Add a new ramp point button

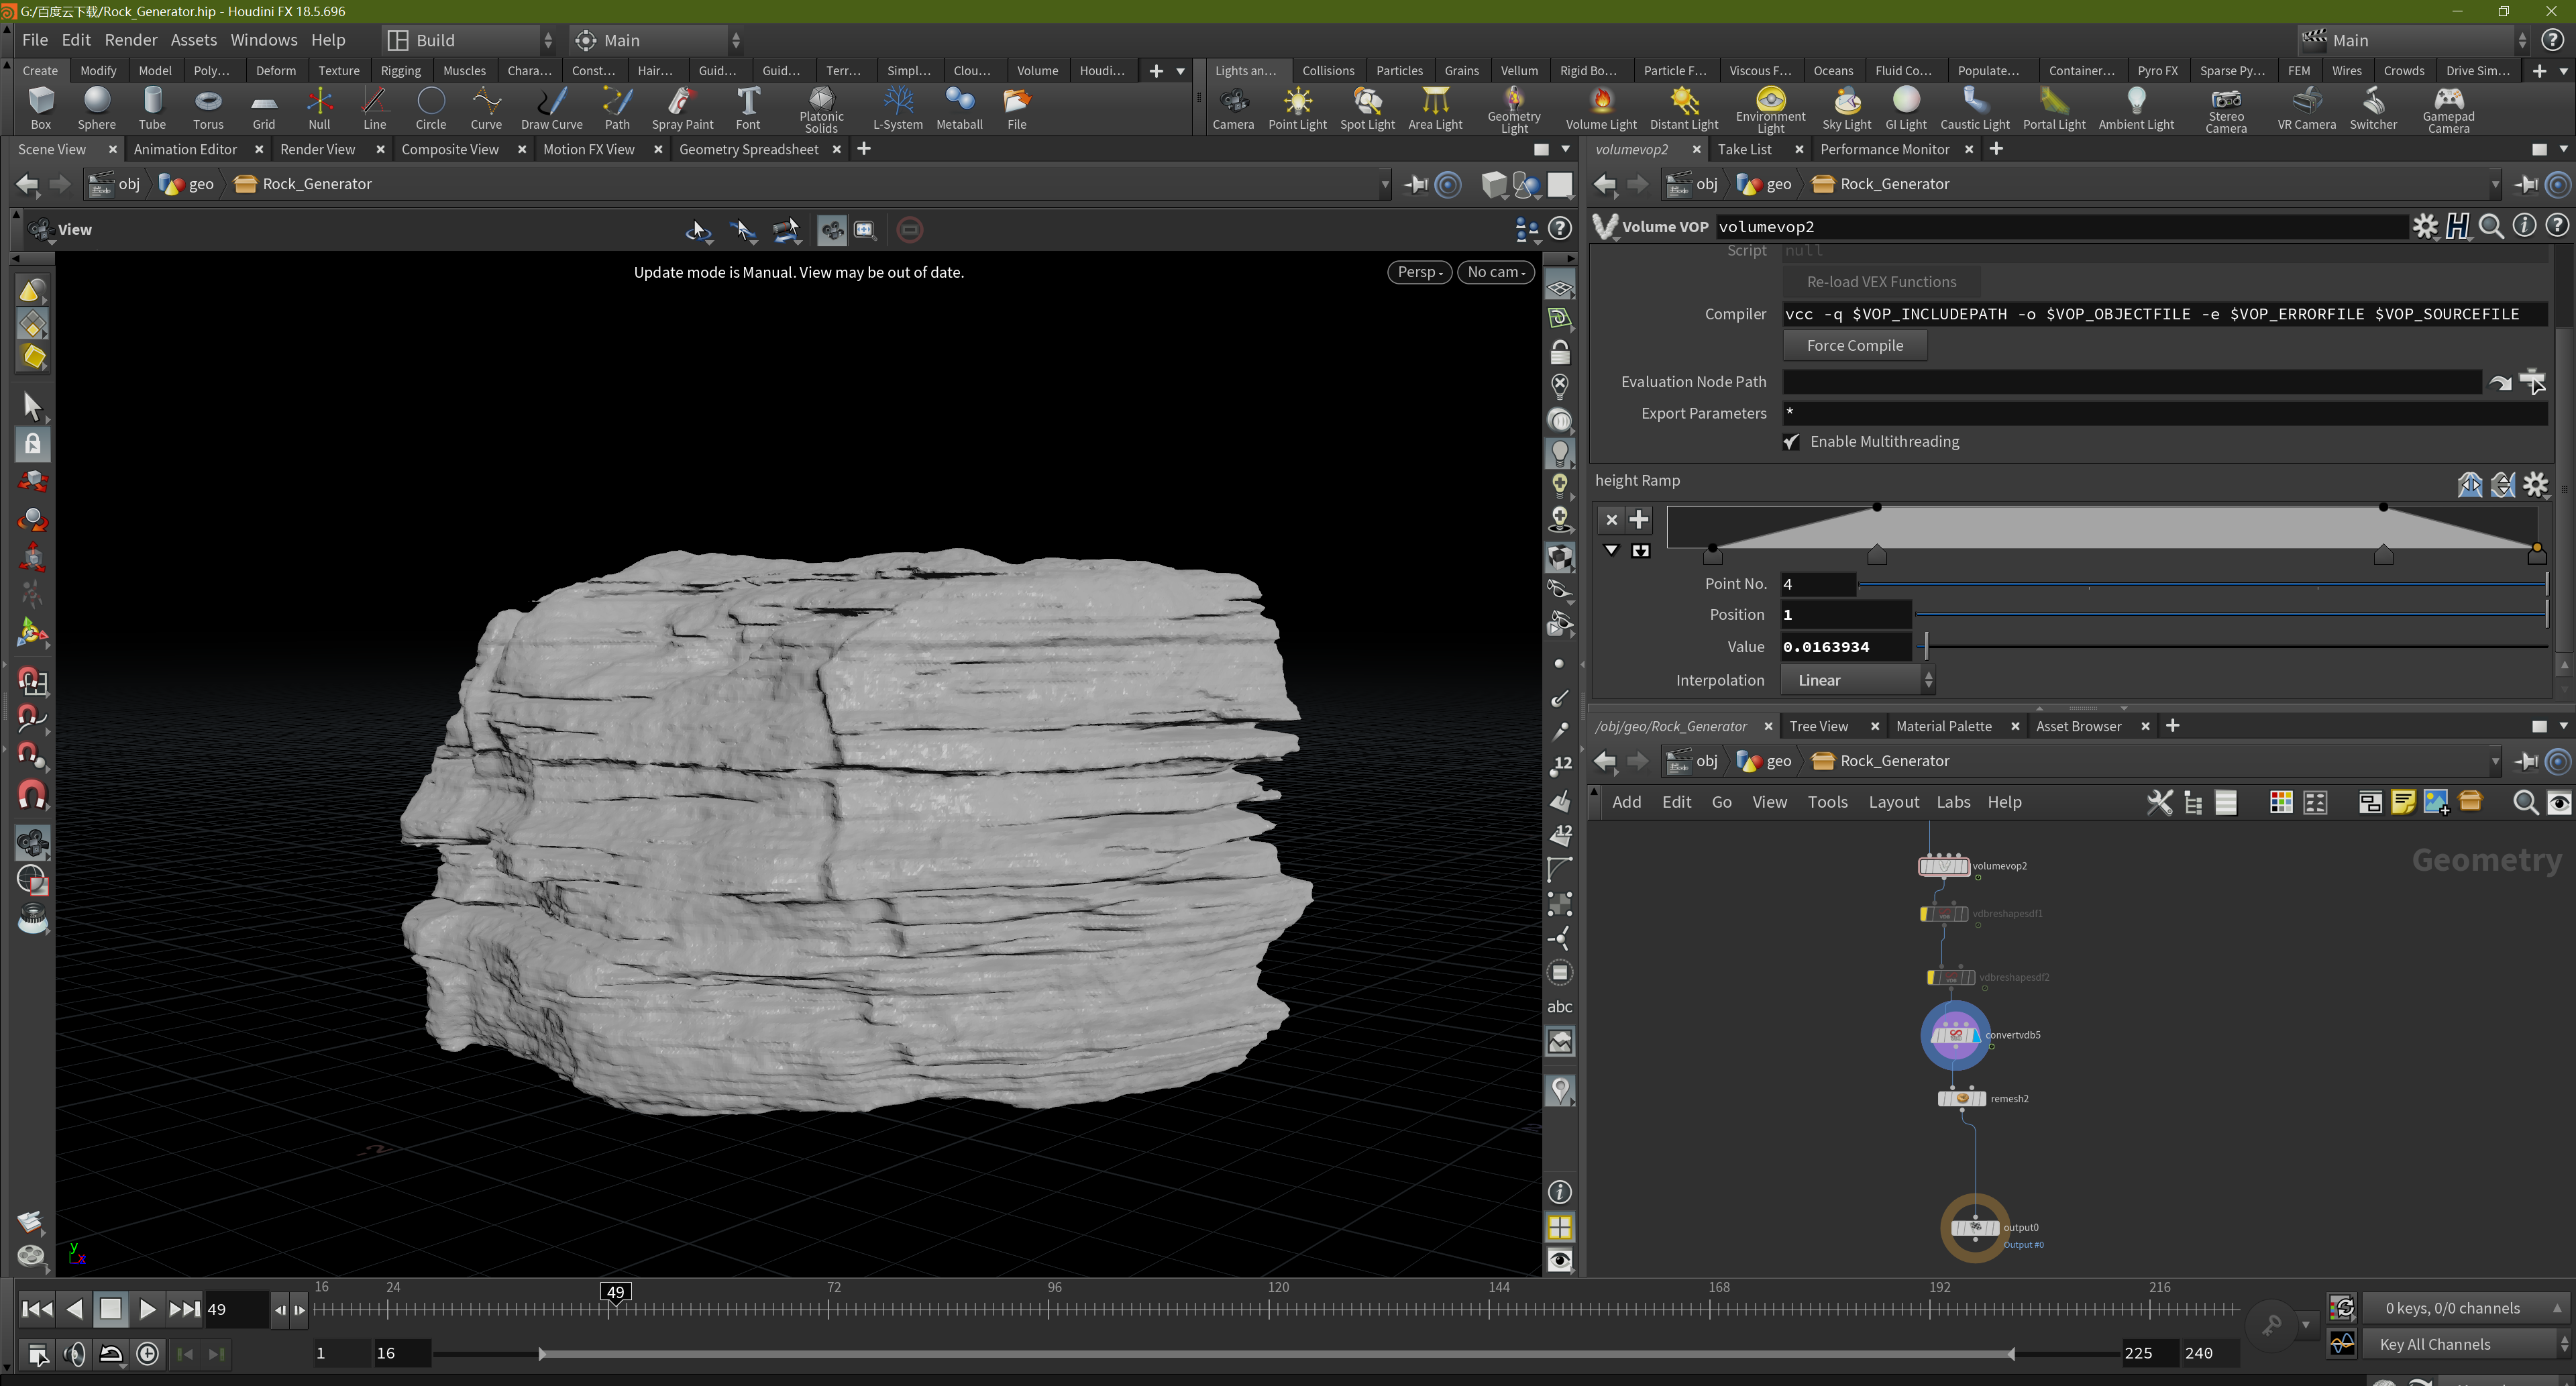[1638, 519]
